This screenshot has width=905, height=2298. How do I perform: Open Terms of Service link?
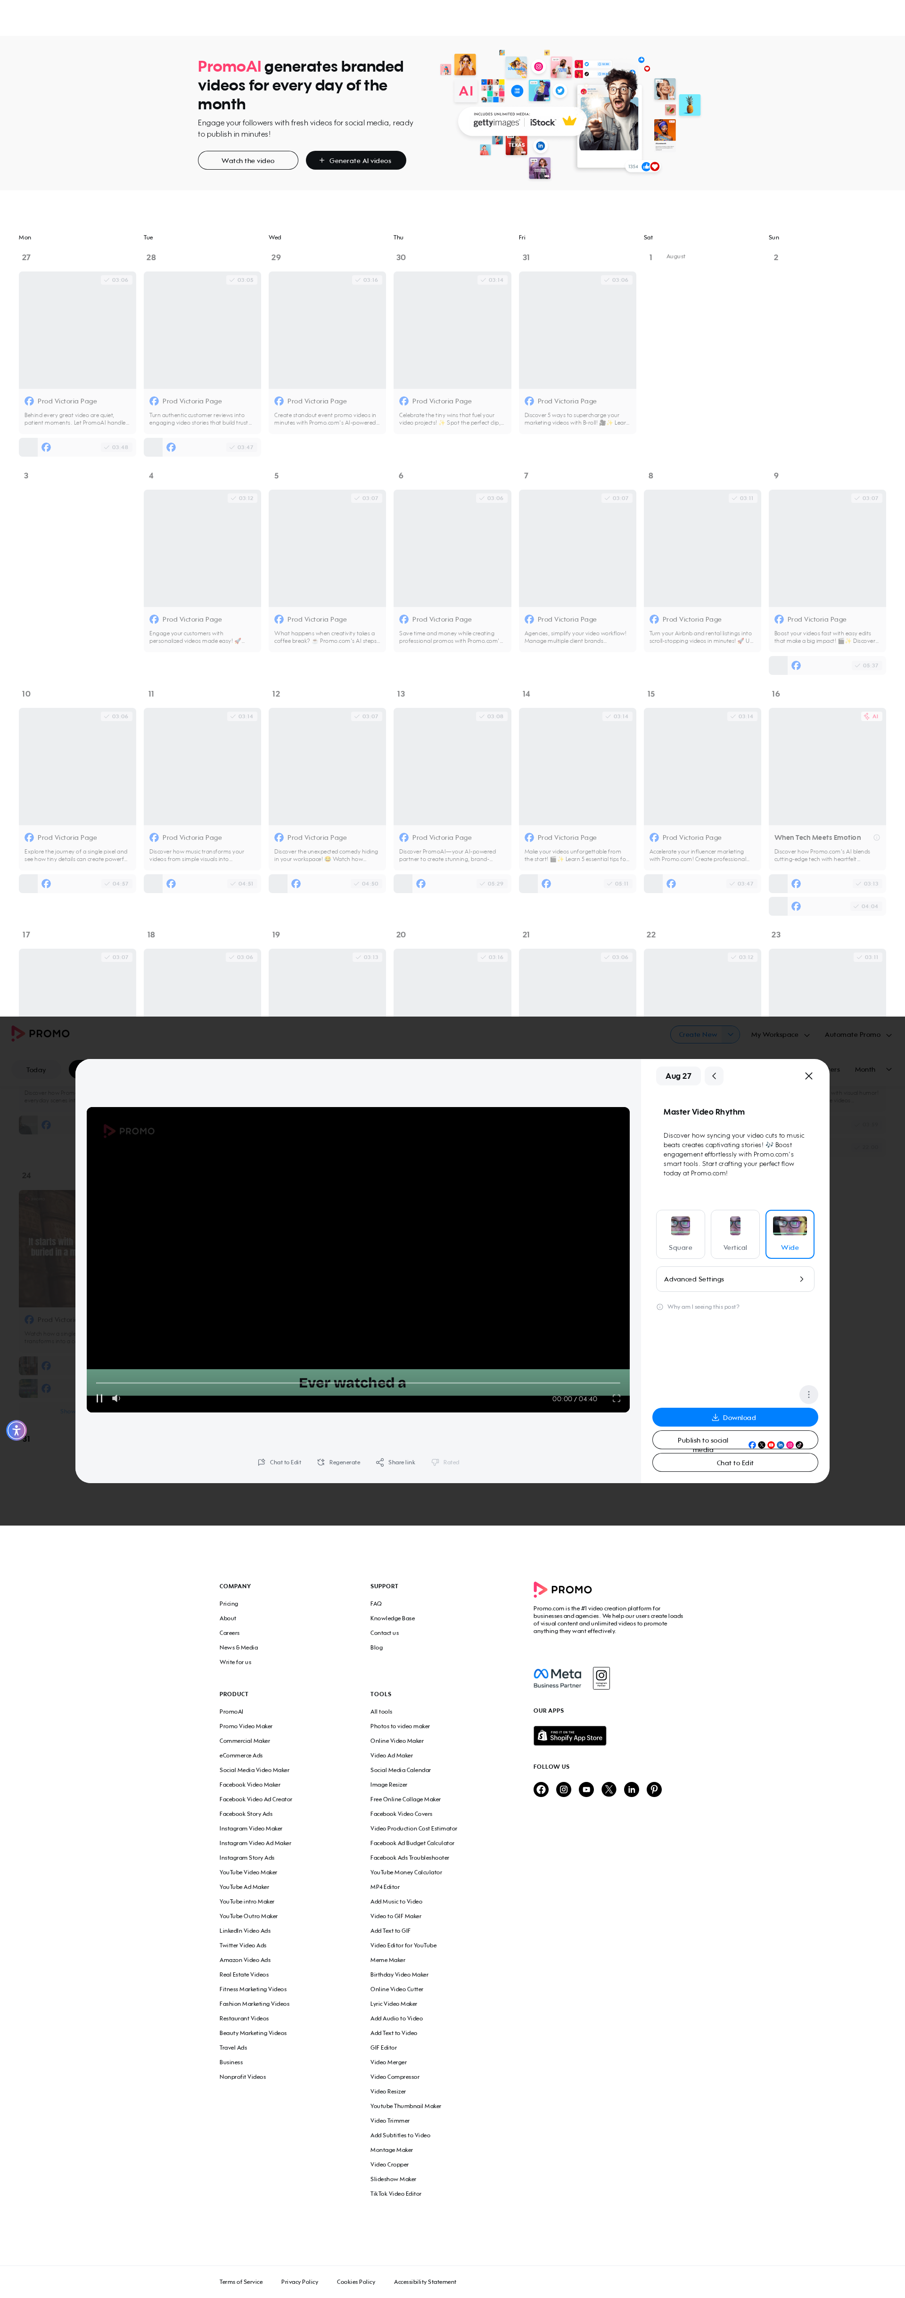(241, 2282)
